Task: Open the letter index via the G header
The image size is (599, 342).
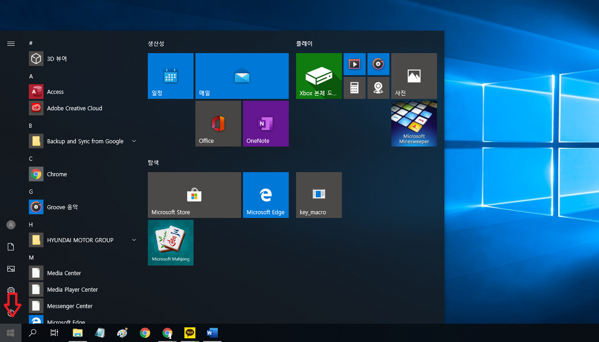Action: [x=31, y=191]
